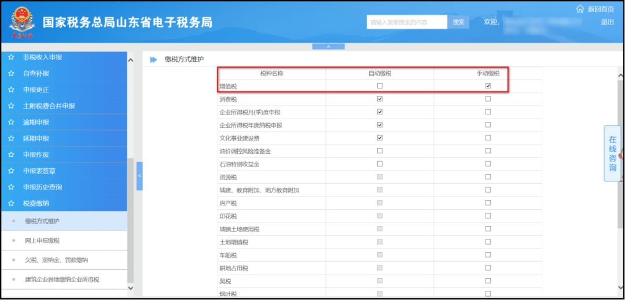Check 手动缴税 for 石油特别收益金
Screen dimensions: 625x300
point(488,164)
